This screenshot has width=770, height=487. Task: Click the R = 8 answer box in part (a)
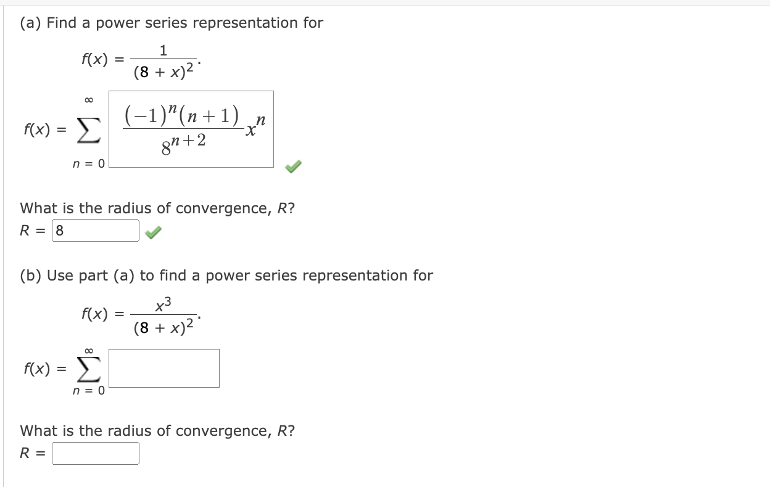coord(96,230)
